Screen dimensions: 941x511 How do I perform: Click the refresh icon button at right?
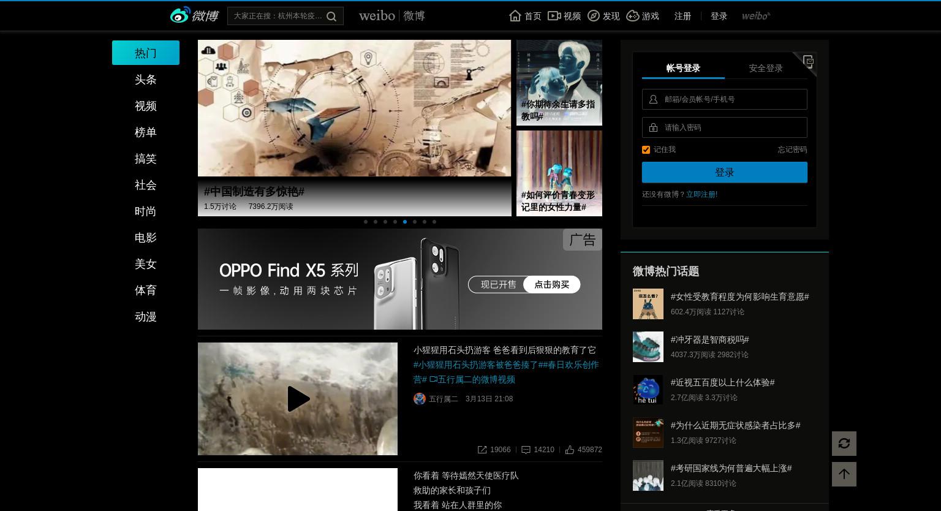tap(844, 444)
